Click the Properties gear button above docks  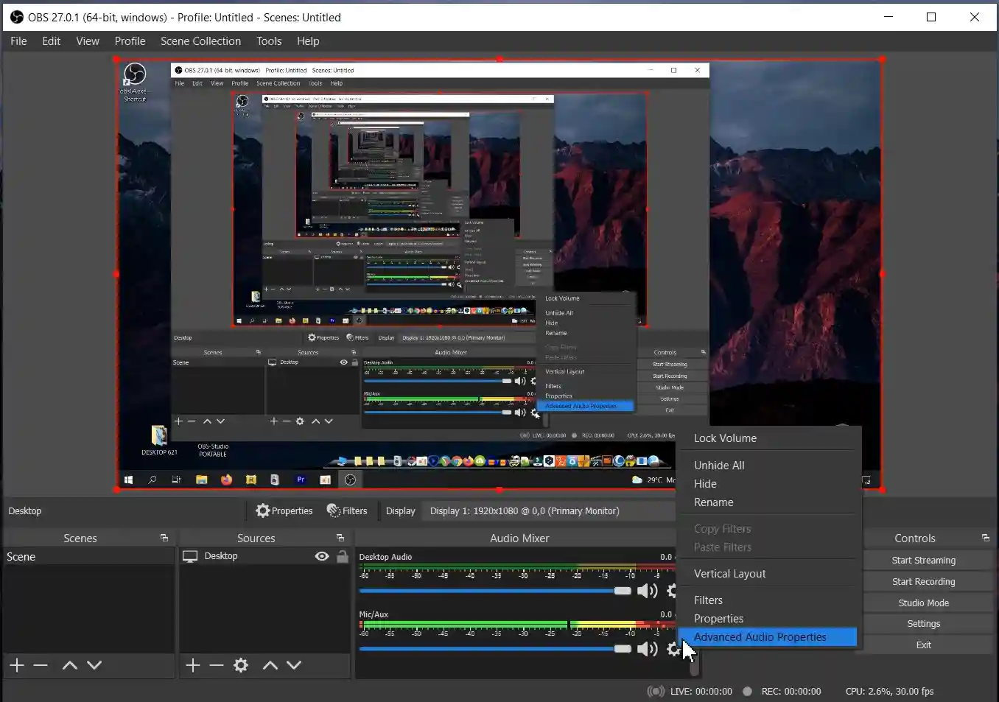click(284, 510)
